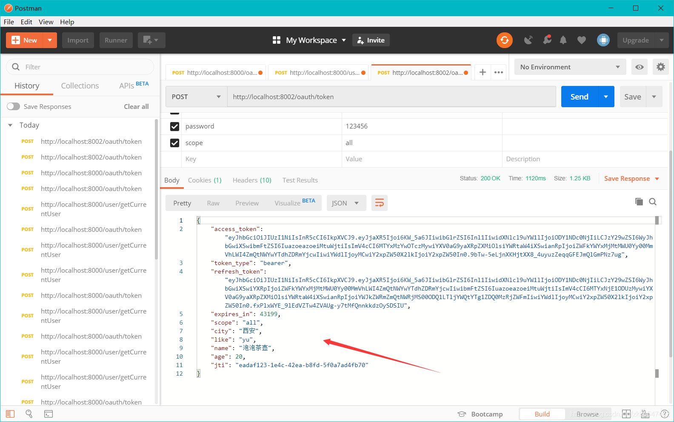
Task: Open the JSON format dropdown
Action: 346,203
